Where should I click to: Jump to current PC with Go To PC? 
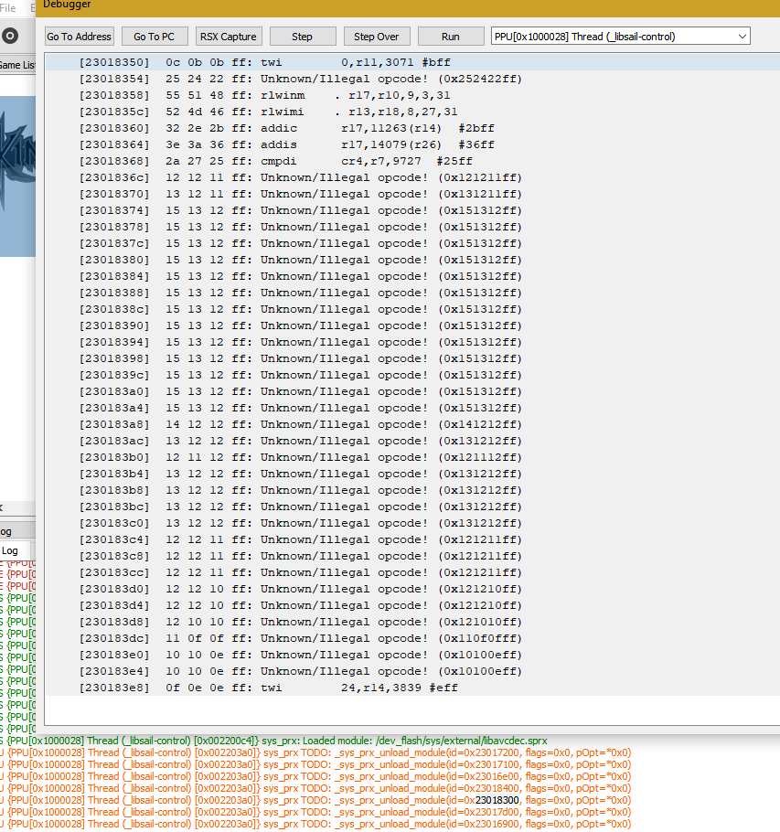click(155, 37)
